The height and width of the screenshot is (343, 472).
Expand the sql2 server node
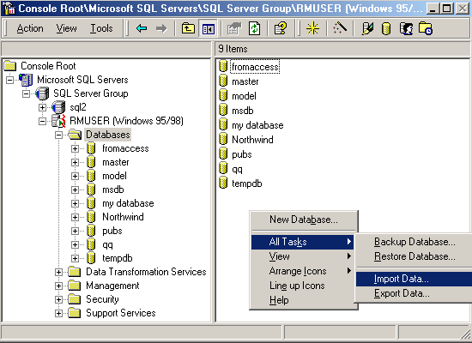click(x=42, y=107)
